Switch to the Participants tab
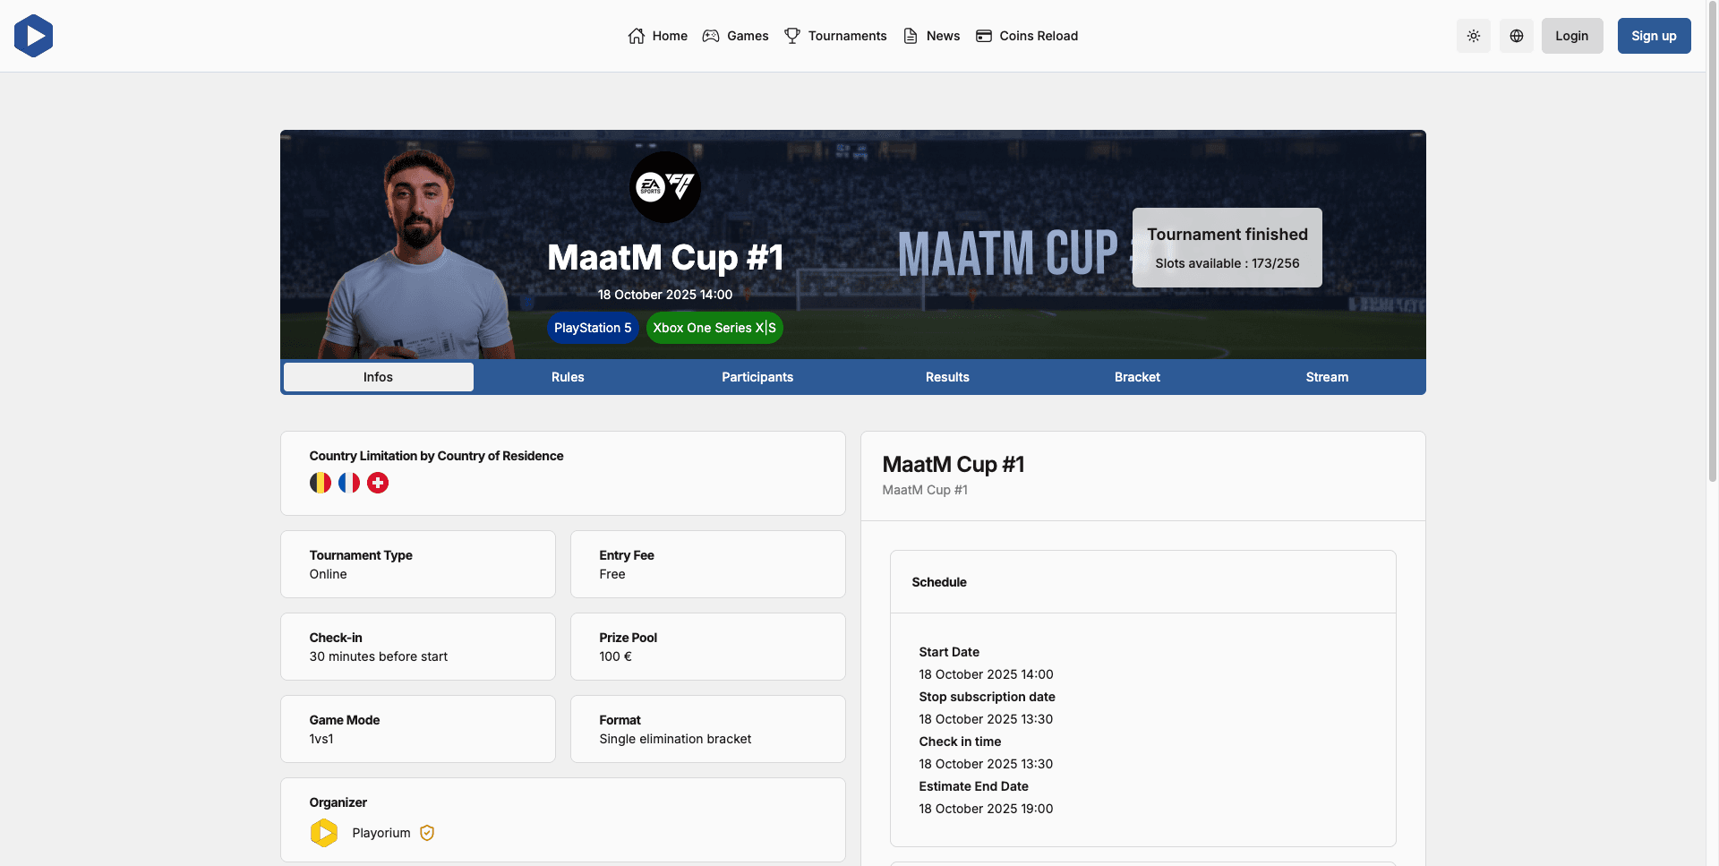1719x866 pixels. pyautogui.click(x=757, y=377)
